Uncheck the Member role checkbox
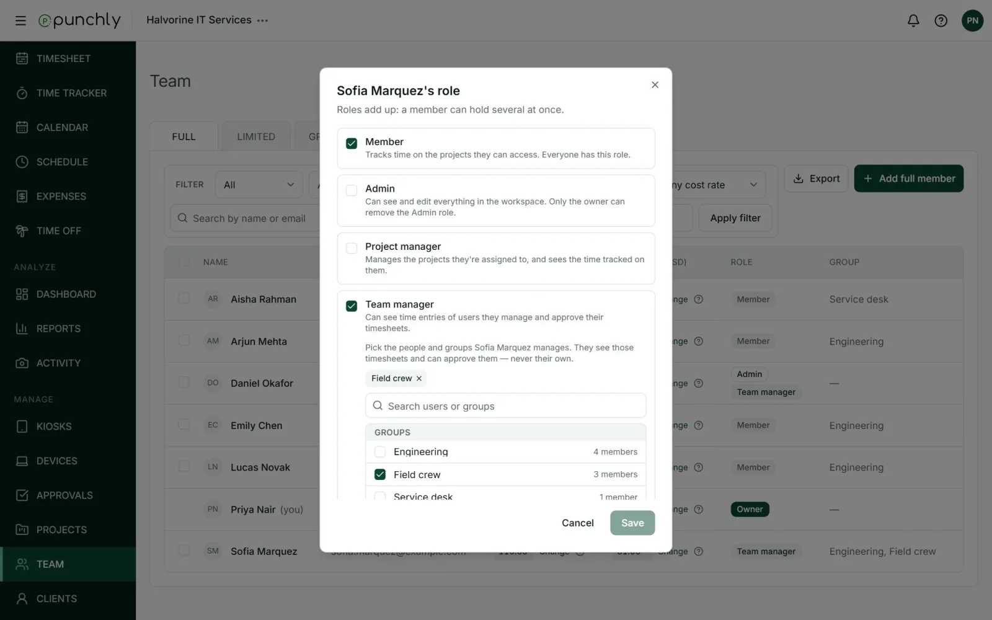 [352, 143]
